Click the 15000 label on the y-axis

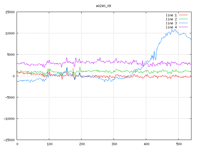point(10,12)
